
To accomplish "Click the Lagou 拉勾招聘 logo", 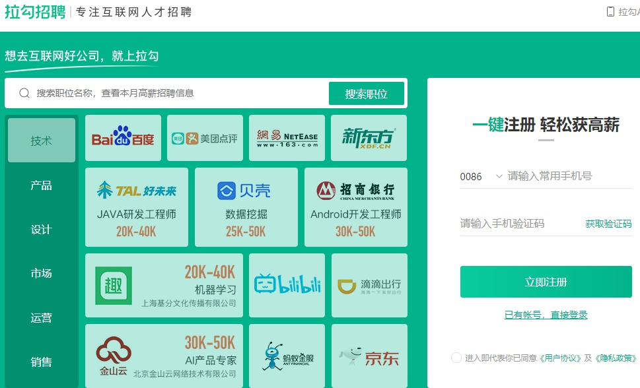I will pos(35,12).
